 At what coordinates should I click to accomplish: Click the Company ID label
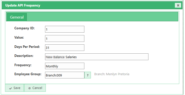(25, 28)
